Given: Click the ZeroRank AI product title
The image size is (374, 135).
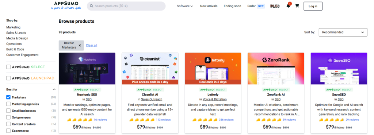Looking at the screenshot, I should click(x=276, y=94).
